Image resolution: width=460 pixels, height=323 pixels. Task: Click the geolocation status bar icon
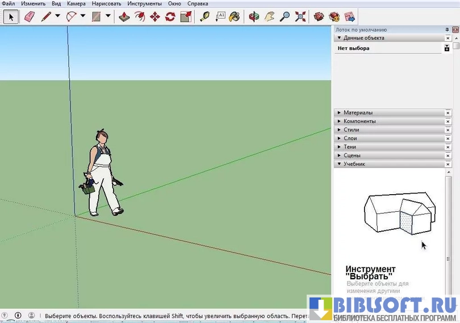(5, 316)
